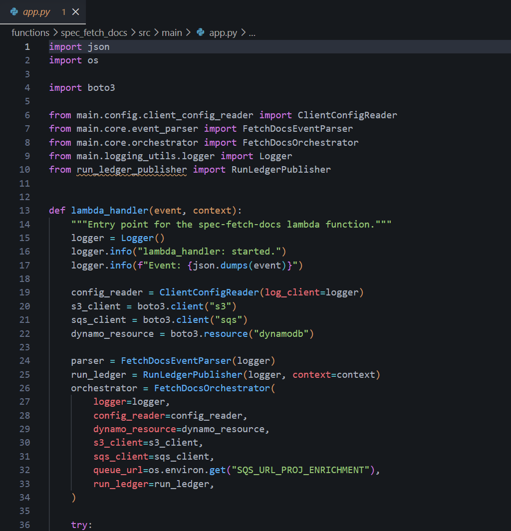Click 'dynamo_resource' variable on line 22
The image size is (511, 531).
tap(112, 334)
